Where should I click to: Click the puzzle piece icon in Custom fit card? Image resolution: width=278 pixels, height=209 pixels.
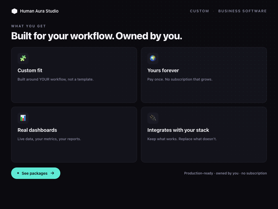click(x=23, y=58)
